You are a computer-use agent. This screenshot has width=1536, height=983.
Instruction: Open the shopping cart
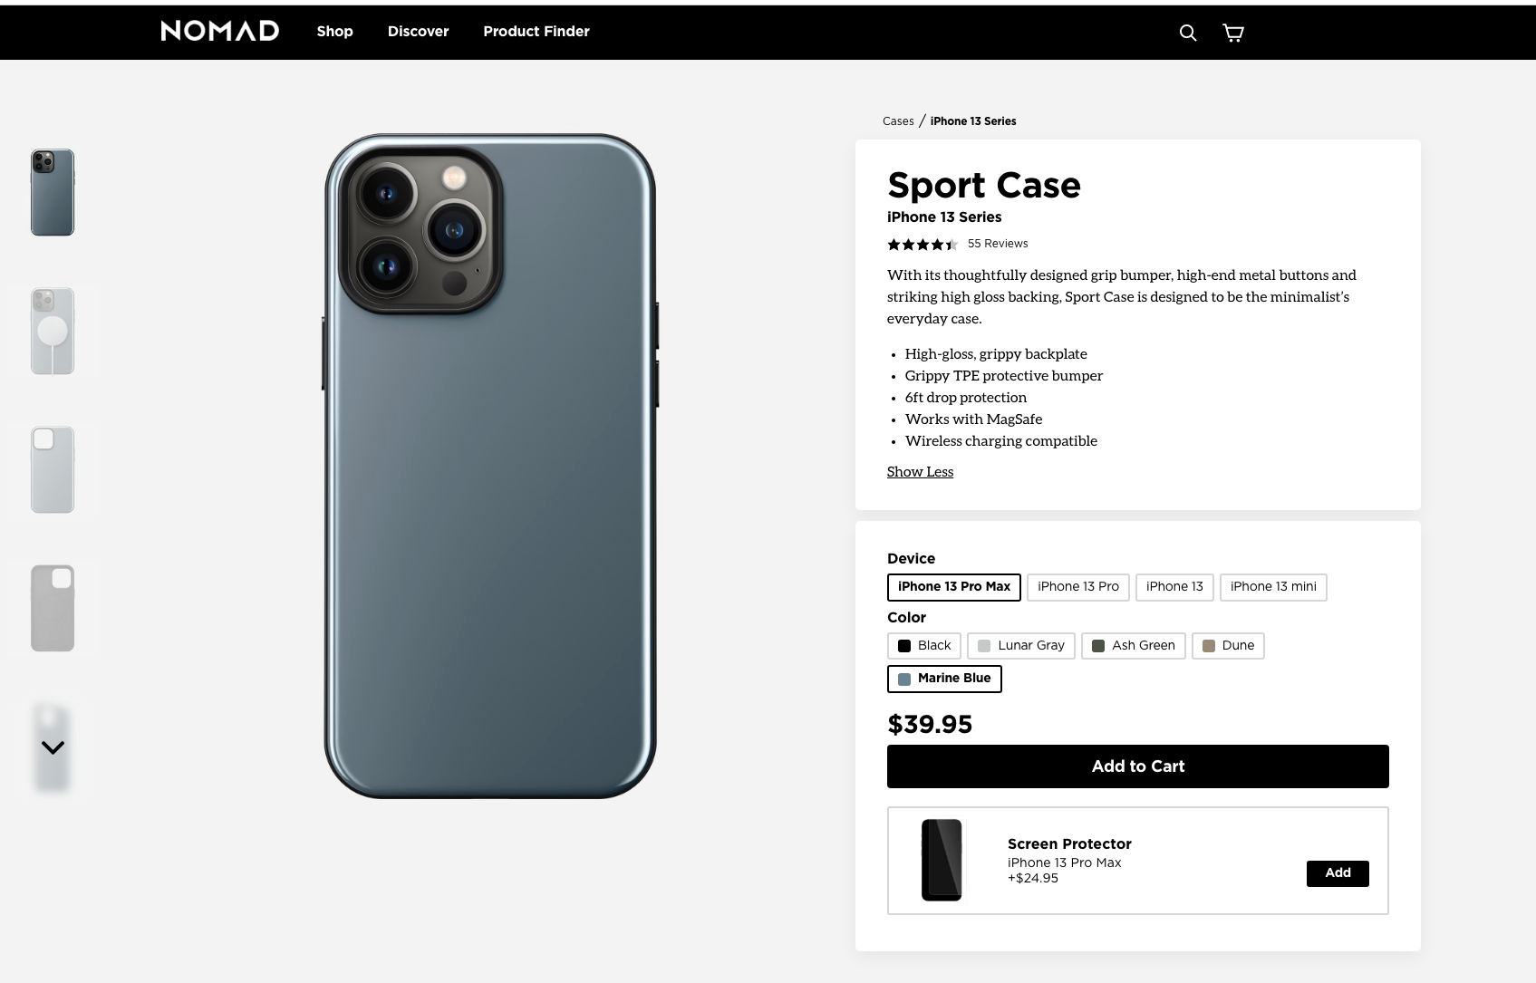1233,33
